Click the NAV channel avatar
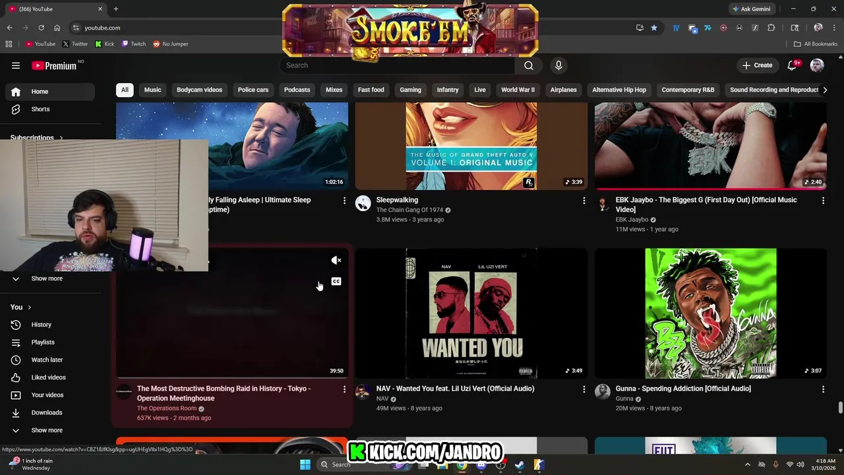 pyautogui.click(x=363, y=392)
